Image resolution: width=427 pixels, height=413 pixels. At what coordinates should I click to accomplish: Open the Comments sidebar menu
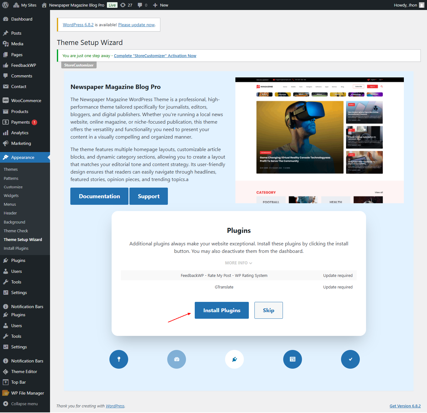[x=25, y=76]
